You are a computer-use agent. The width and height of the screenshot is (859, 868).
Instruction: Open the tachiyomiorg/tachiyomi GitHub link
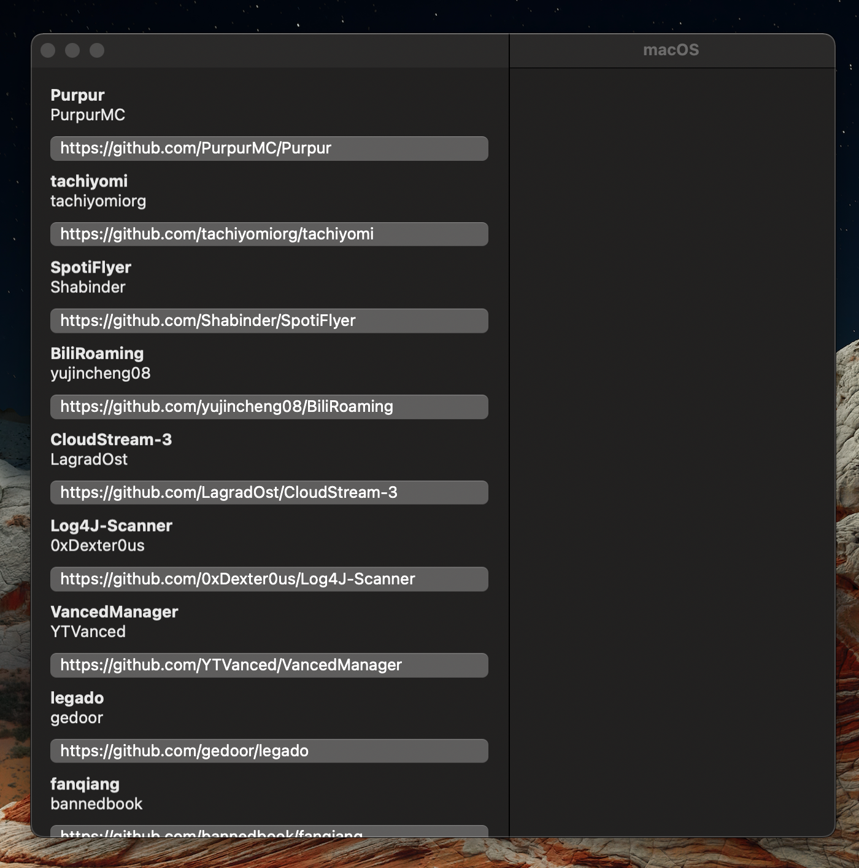tap(269, 234)
